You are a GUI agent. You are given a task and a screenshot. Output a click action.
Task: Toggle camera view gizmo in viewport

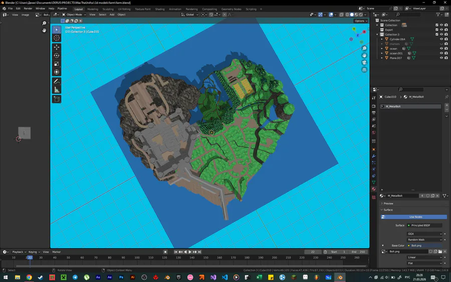click(364, 63)
